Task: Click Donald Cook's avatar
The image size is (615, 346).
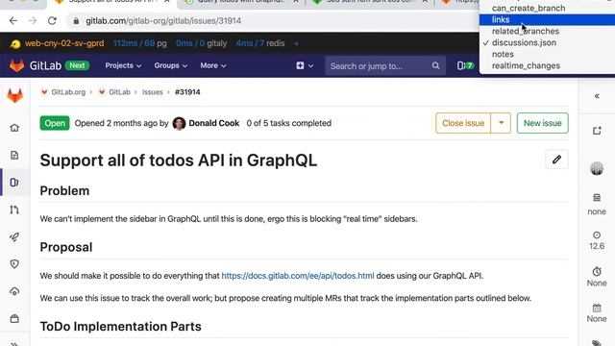Action: (x=179, y=123)
